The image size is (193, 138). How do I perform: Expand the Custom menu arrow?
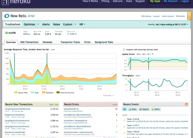75,24
